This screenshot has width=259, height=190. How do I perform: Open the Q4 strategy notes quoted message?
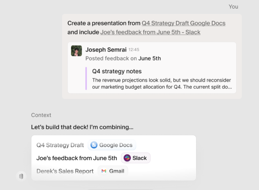pos(117,71)
